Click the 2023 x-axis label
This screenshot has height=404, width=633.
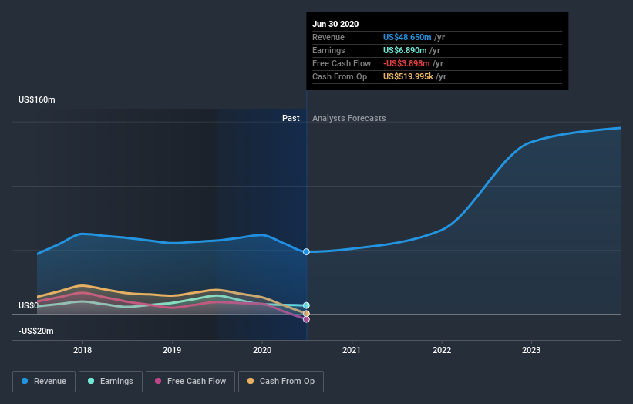[531, 350]
